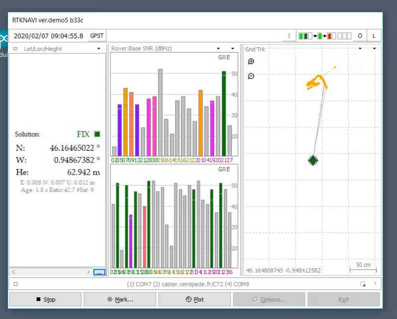Open the Lat/Lon/Height display type dropdown
The image size is (397, 319).
tap(99, 49)
